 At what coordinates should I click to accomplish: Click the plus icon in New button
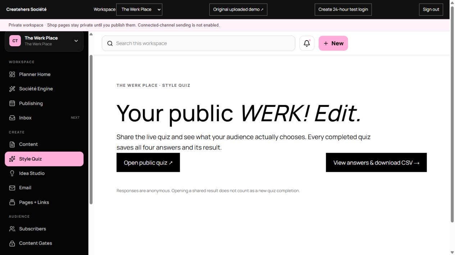tap(326, 43)
